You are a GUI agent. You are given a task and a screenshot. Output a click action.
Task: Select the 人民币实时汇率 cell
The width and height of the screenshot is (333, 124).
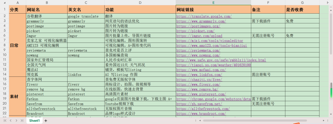click(x=140, y=60)
